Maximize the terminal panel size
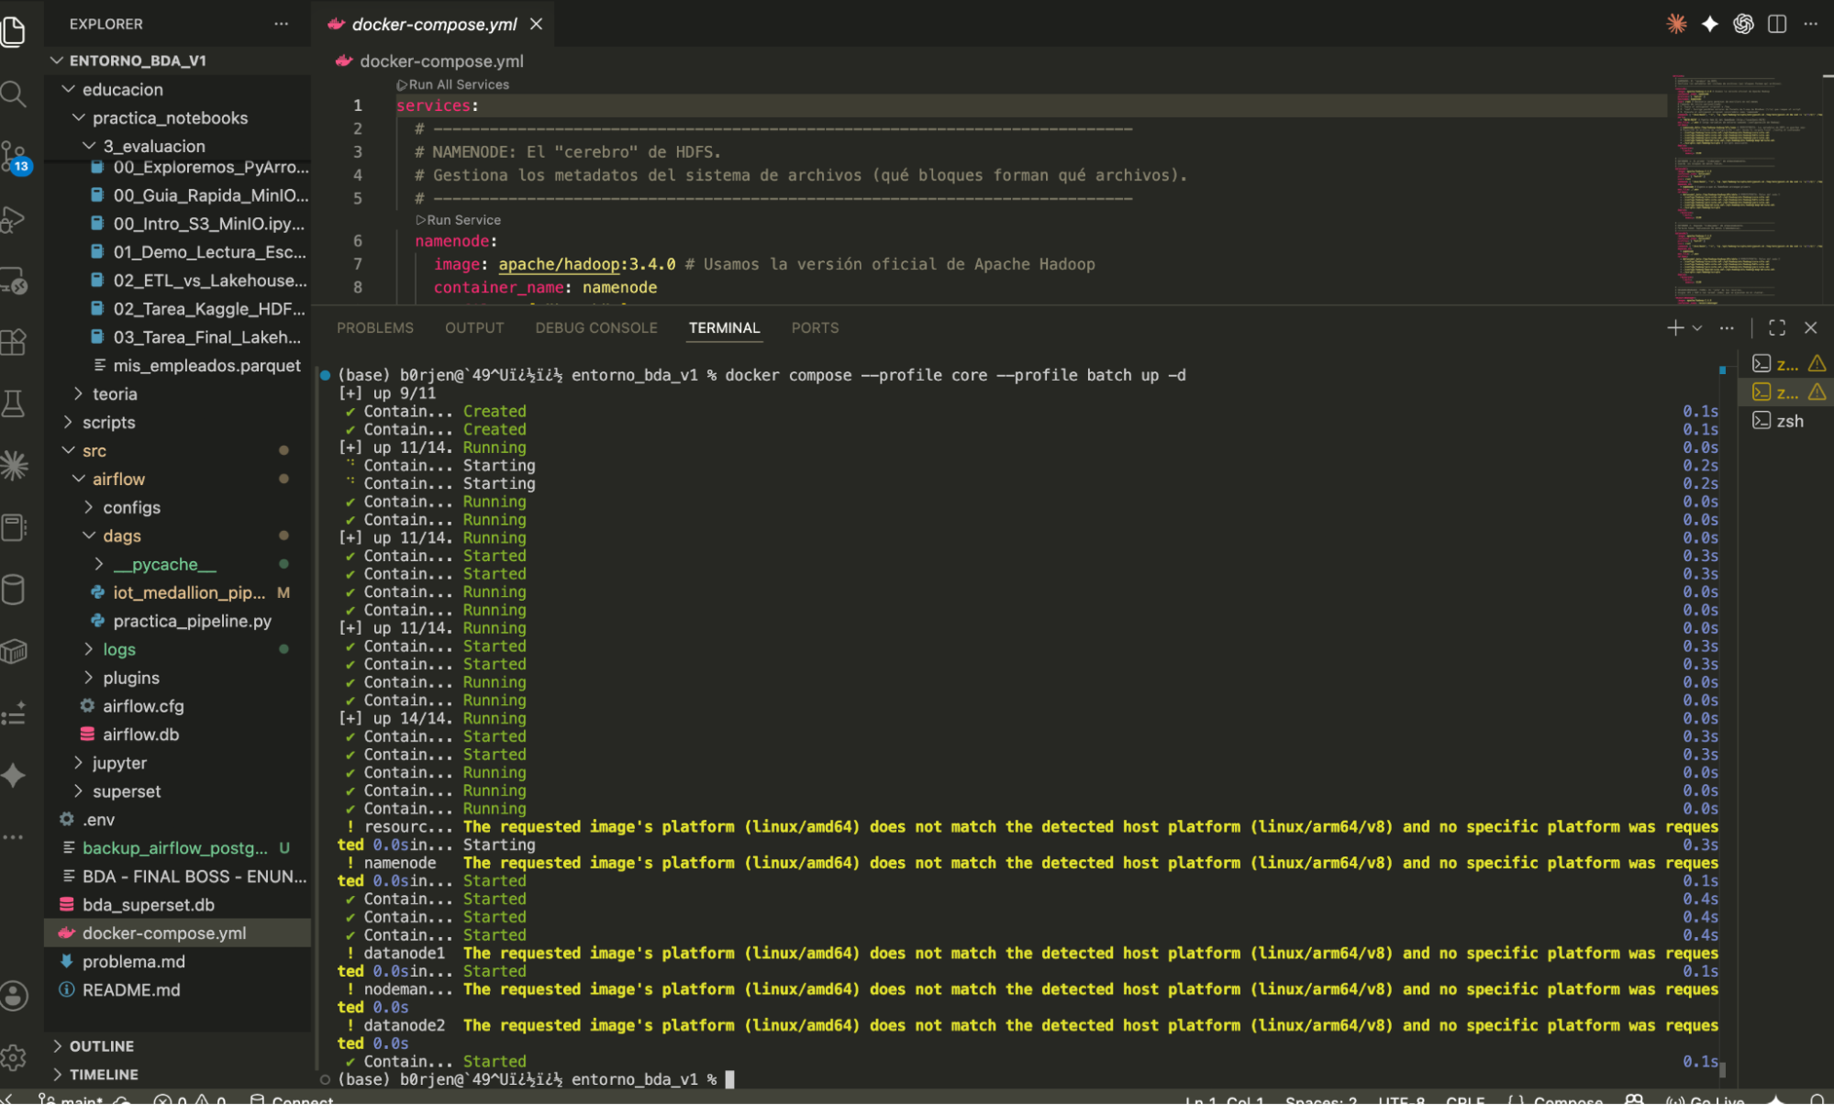The height and width of the screenshot is (1105, 1834). point(1777,327)
